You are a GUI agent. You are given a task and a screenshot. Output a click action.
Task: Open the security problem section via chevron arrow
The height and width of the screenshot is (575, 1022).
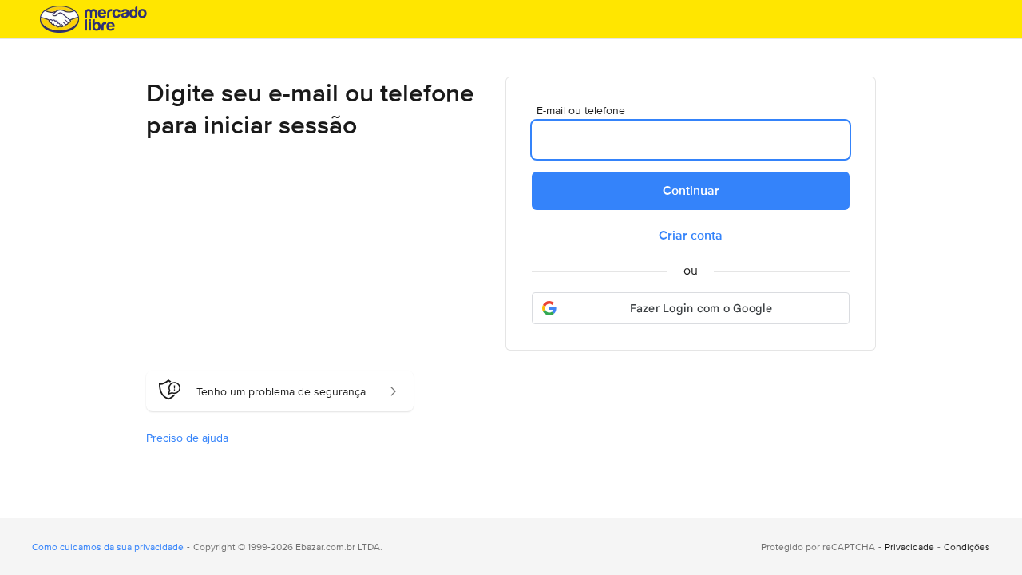coord(393,391)
